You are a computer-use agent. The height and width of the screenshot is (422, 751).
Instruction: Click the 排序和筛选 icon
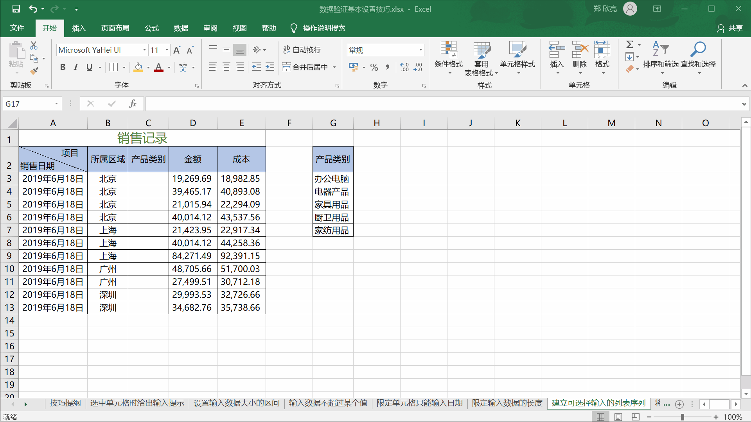(x=661, y=57)
